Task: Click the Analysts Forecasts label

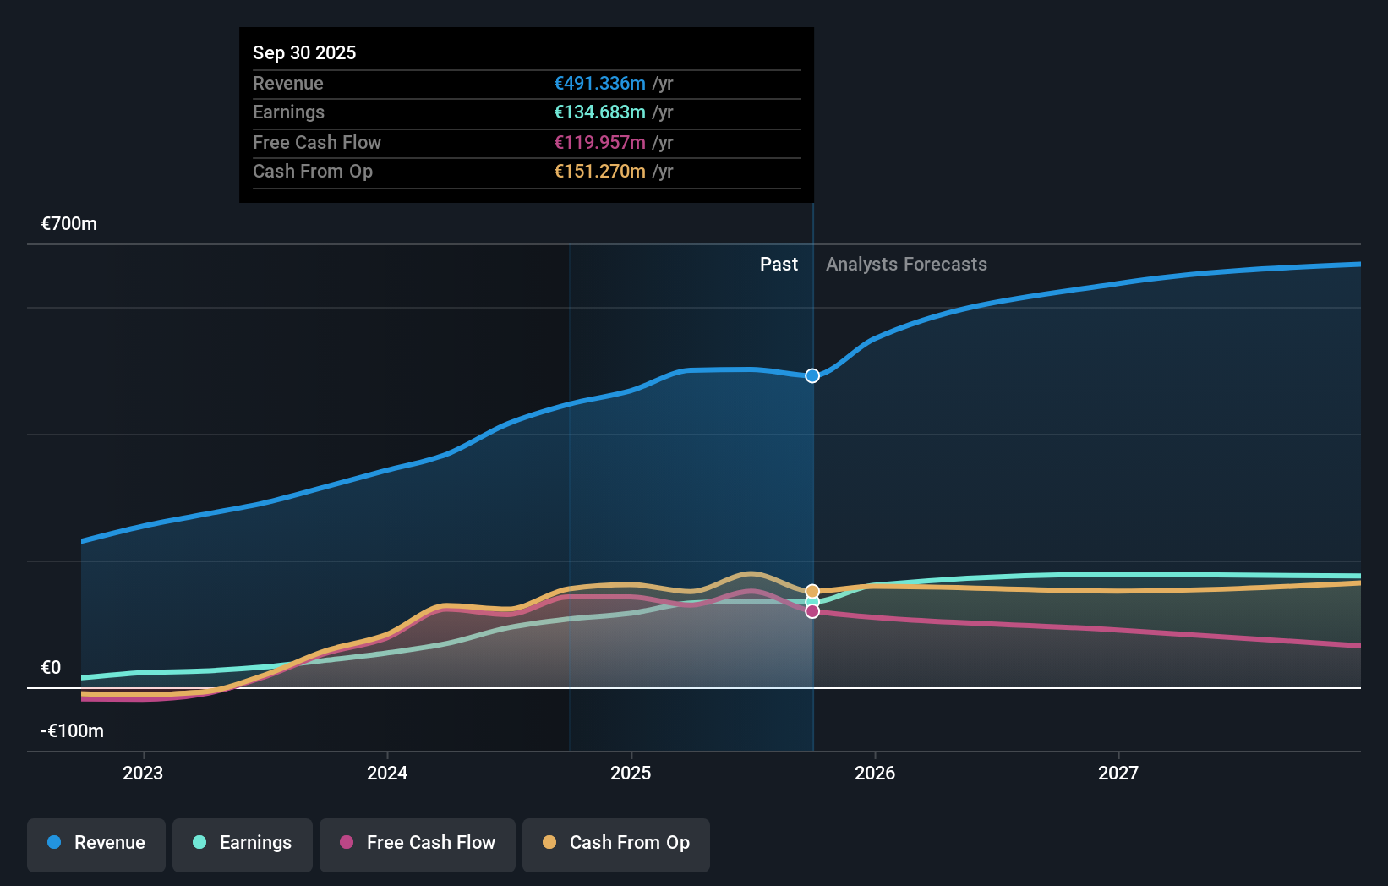Action: 906,264
